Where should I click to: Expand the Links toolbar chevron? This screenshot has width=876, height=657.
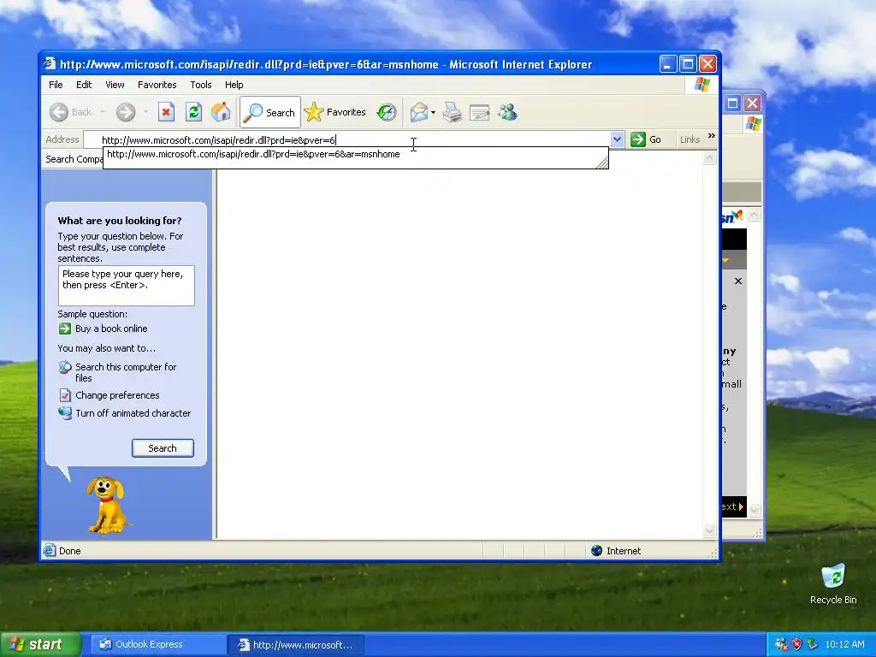point(711,136)
